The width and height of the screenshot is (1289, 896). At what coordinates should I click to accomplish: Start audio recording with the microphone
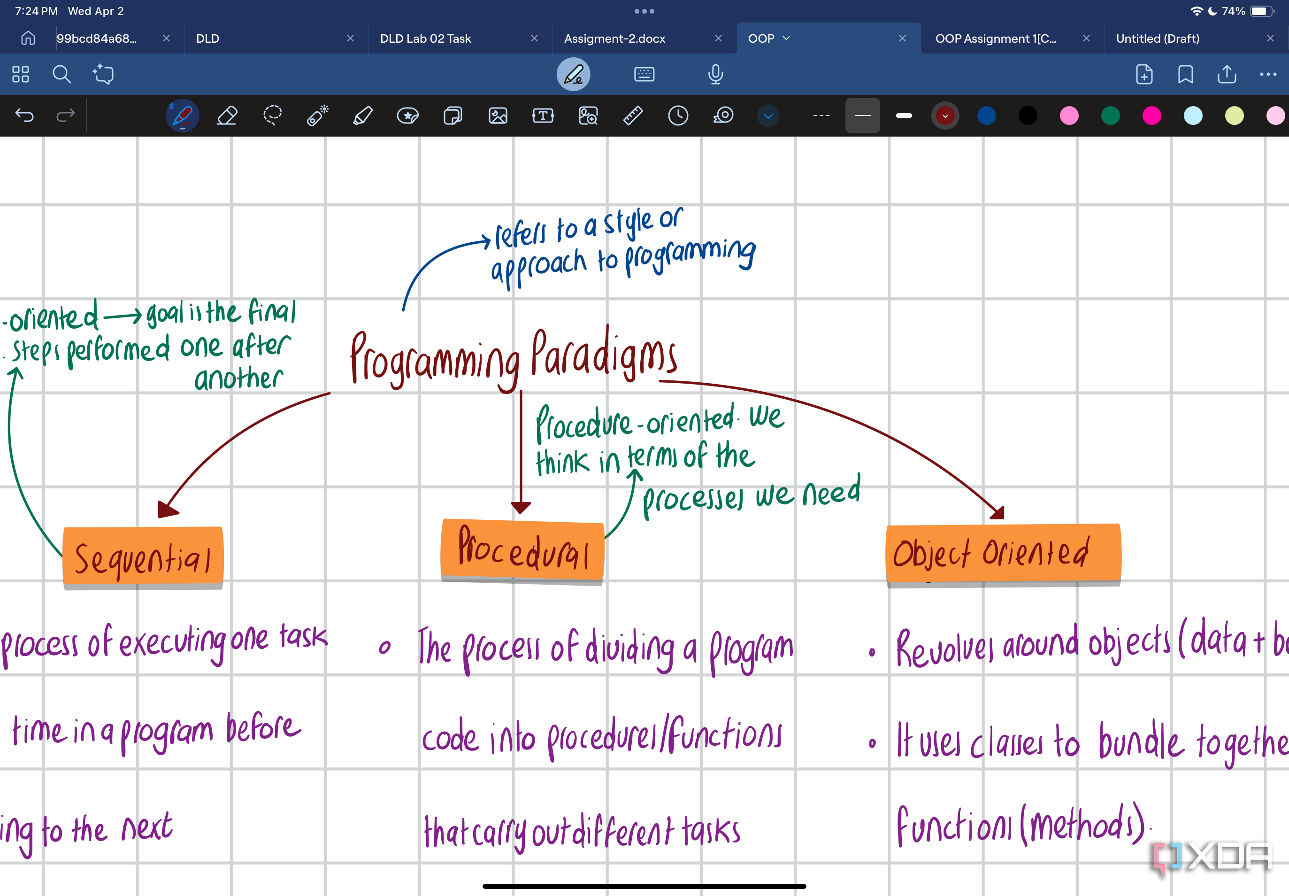click(715, 74)
